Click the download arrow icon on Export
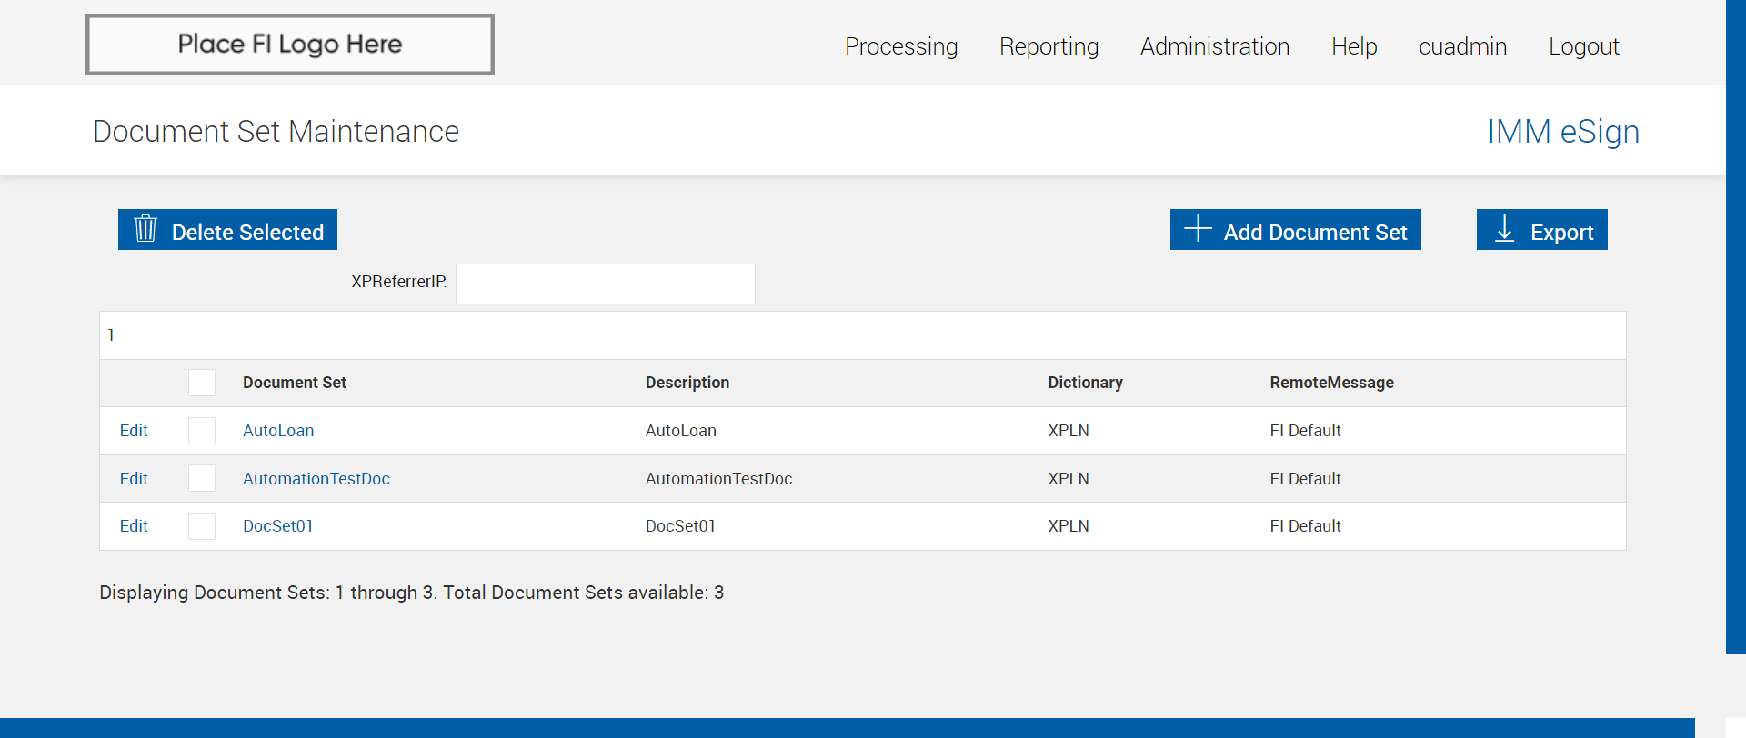 pos(1504,229)
